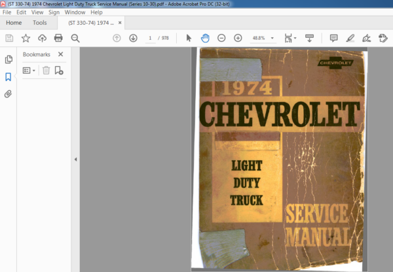The image size is (393, 272).
Task: Click the Chevrolet manual cover page
Action: (x=279, y=159)
